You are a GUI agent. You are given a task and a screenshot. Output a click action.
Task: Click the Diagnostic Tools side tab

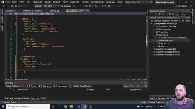(192, 16)
